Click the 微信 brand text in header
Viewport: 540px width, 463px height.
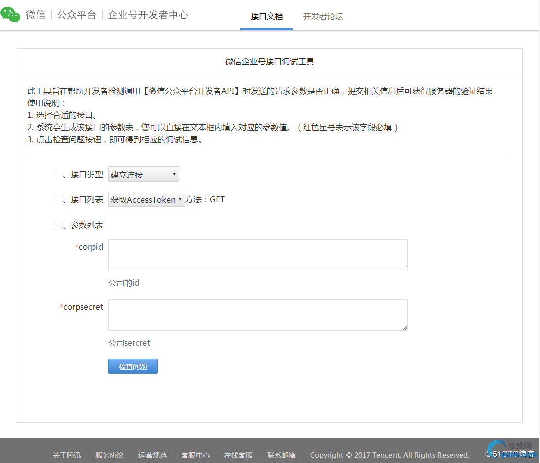[x=36, y=15]
